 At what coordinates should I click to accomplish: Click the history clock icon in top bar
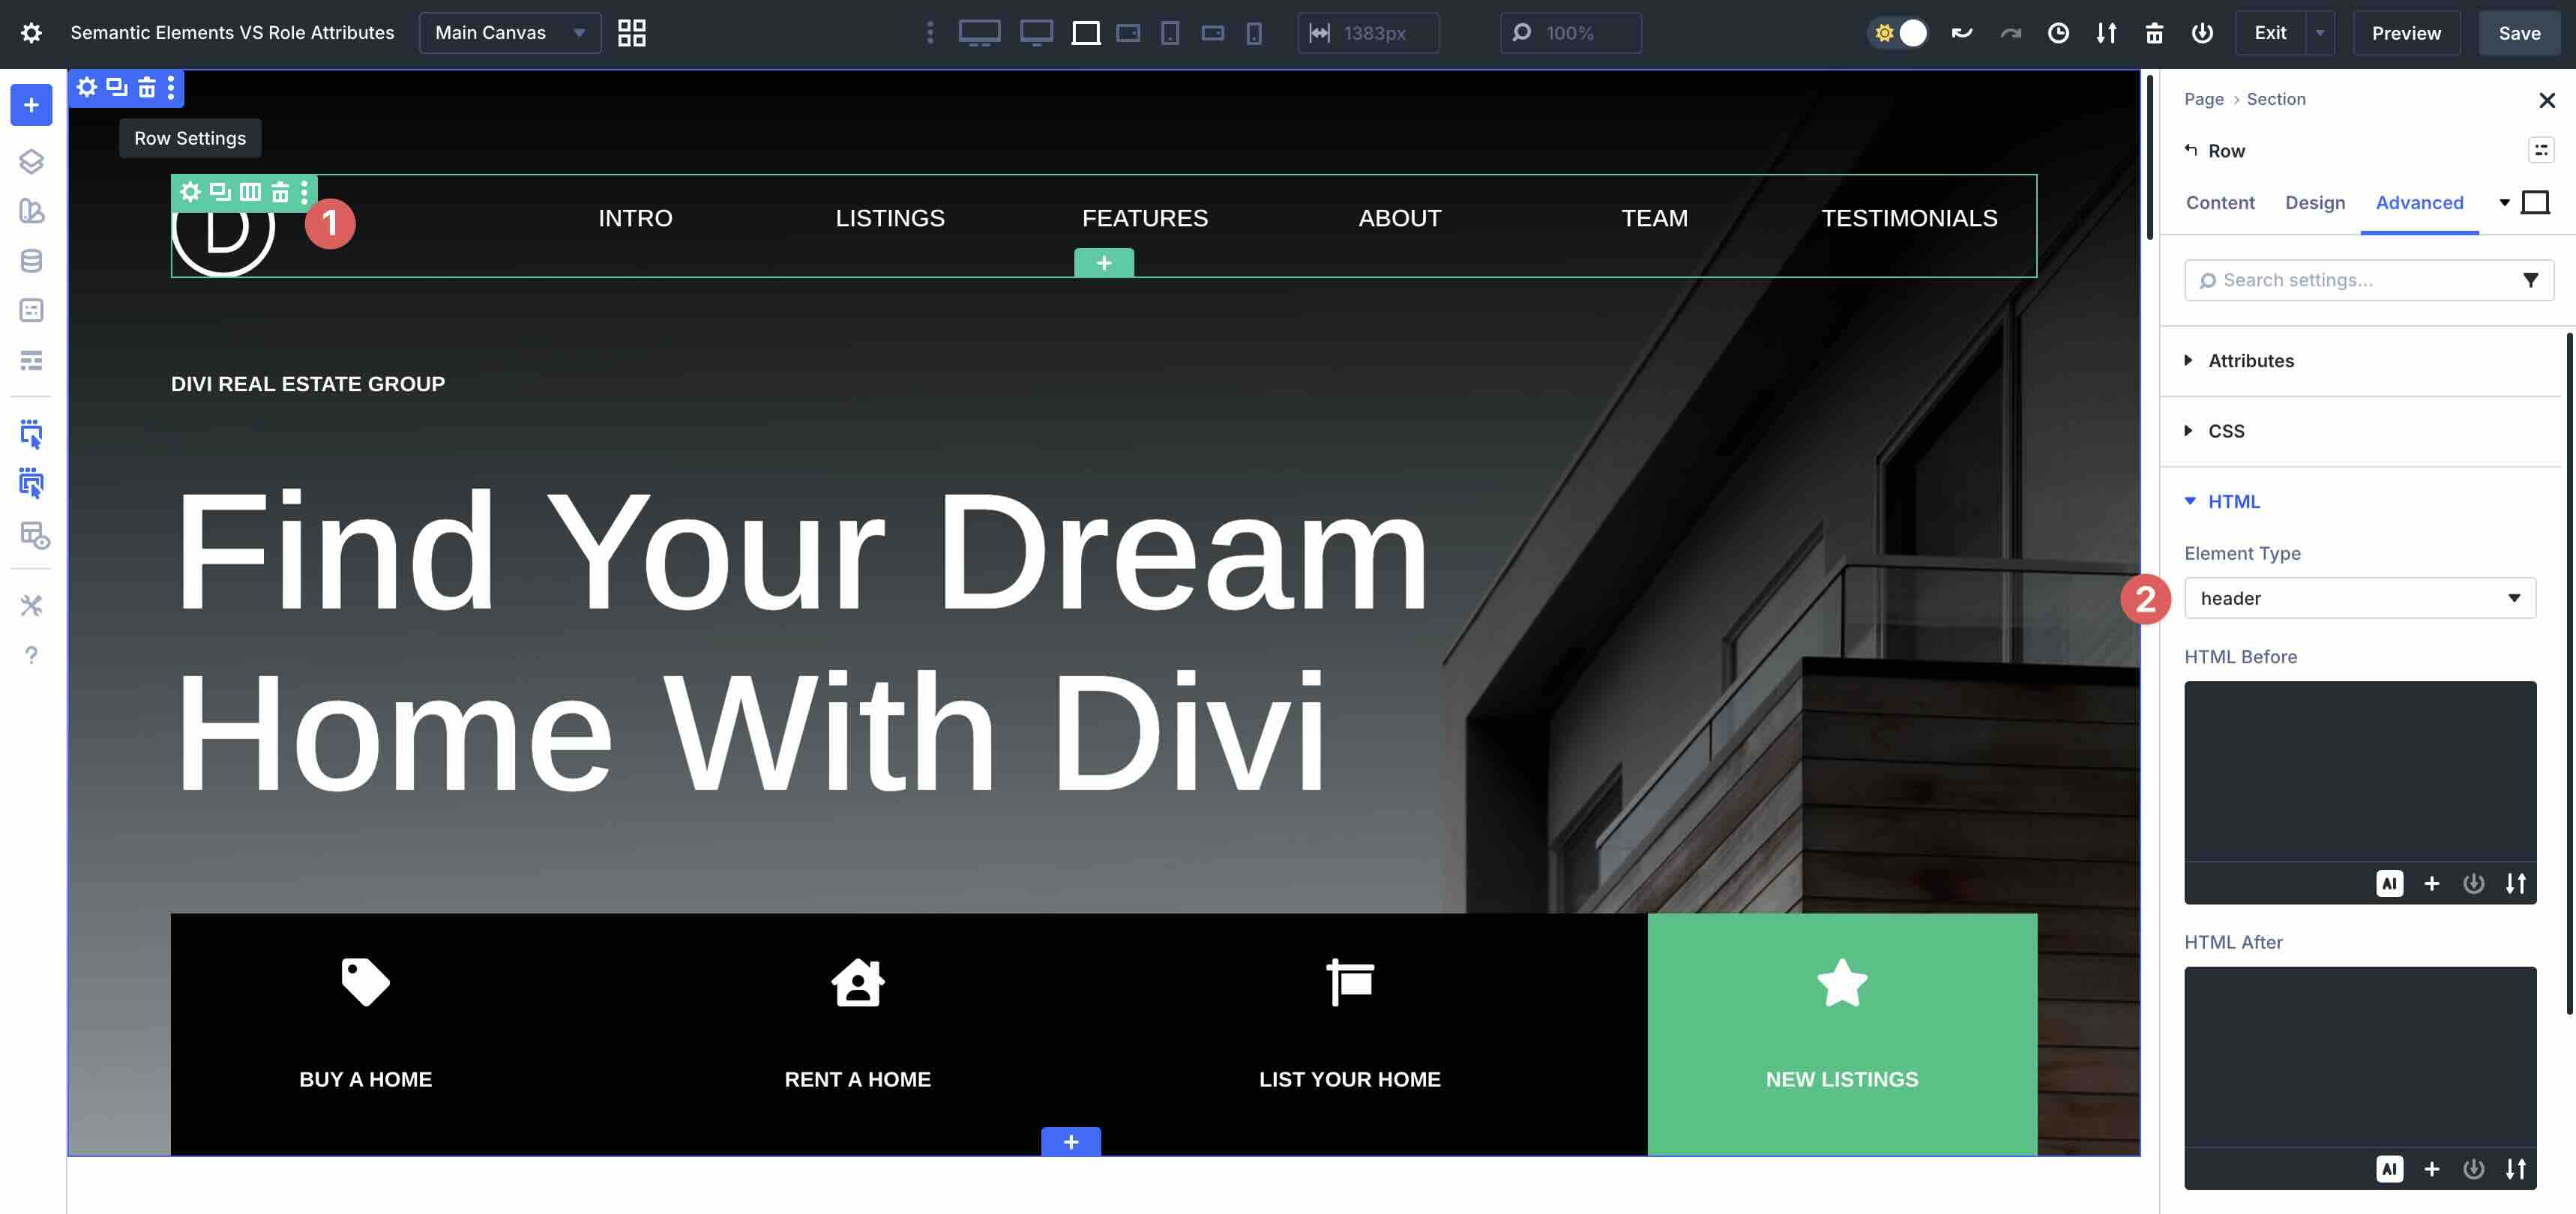(x=2058, y=33)
